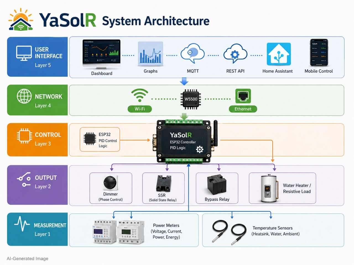Click the Mobile Control phone image
The height and width of the screenshot is (265, 354).
(x=319, y=52)
